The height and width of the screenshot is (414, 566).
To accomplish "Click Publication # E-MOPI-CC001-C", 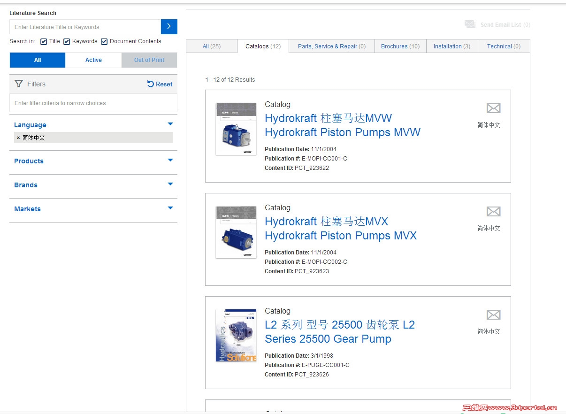I will [x=306, y=159].
